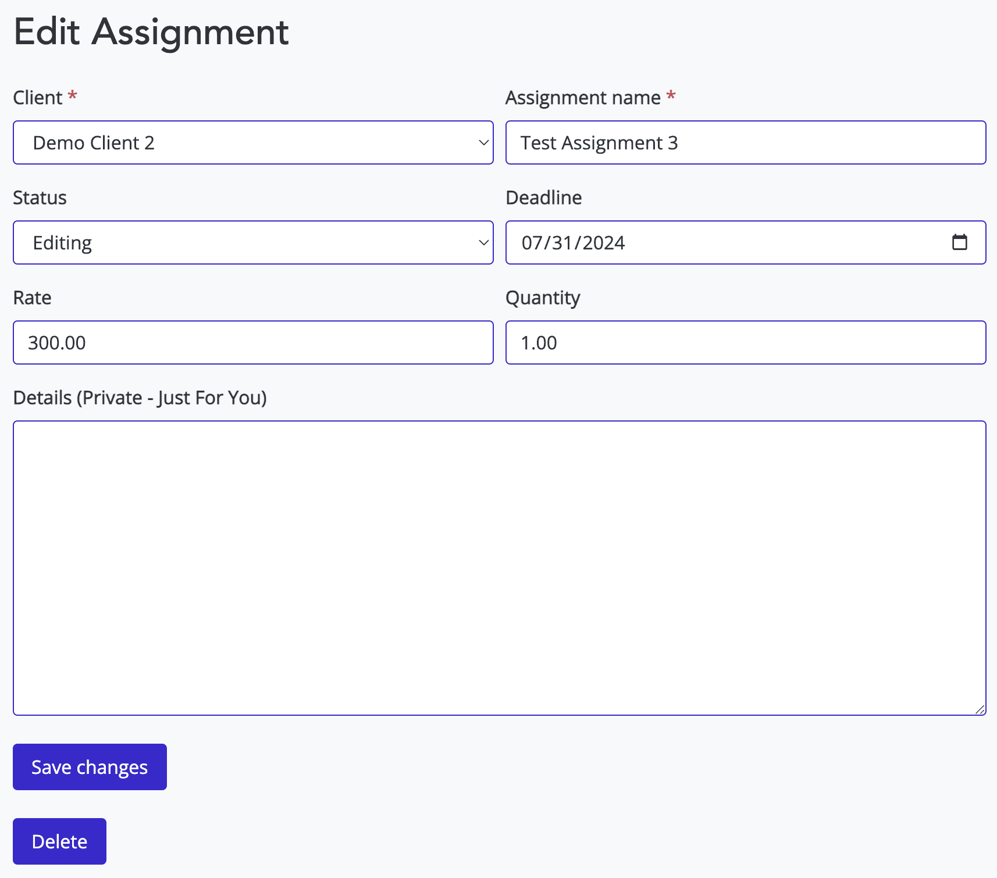Click the Details text area resize handle
The height and width of the screenshot is (878, 997).
click(980, 709)
